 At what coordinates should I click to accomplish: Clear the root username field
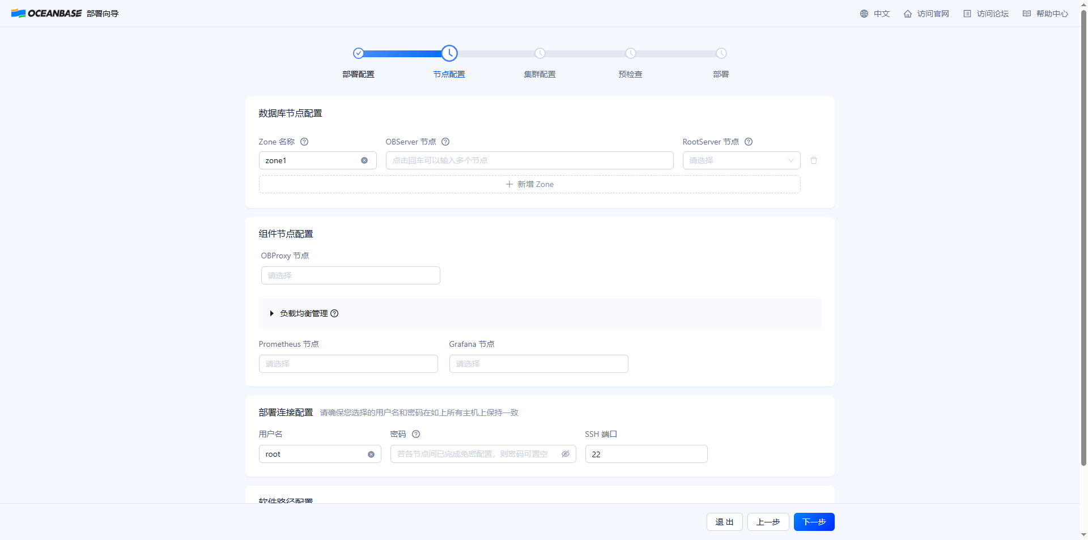(x=371, y=454)
